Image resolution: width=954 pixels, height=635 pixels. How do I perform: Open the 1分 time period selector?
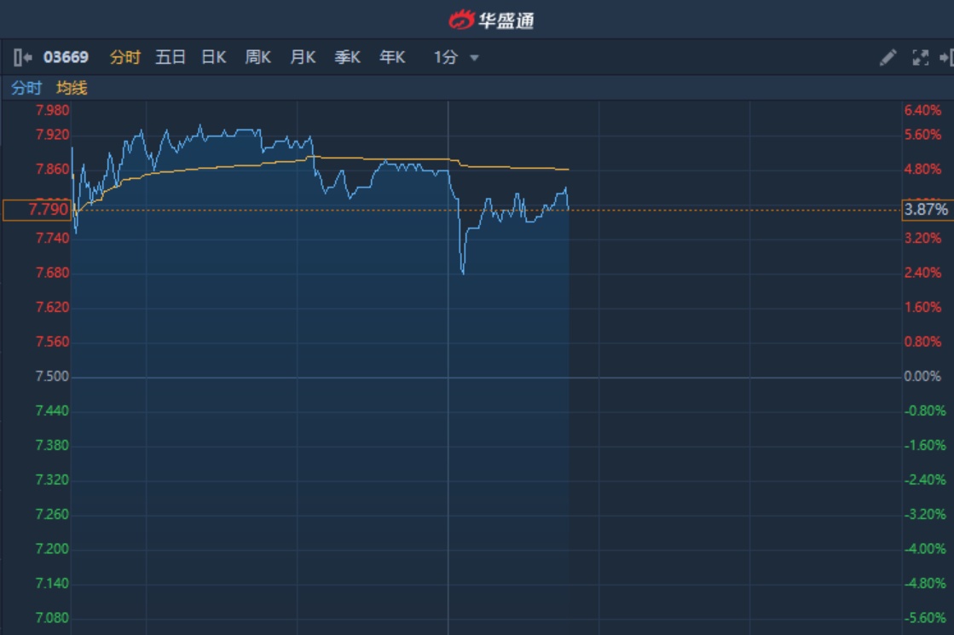(446, 58)
